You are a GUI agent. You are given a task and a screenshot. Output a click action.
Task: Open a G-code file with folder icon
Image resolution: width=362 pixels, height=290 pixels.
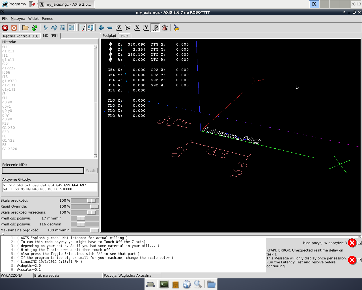click(25, 28)
